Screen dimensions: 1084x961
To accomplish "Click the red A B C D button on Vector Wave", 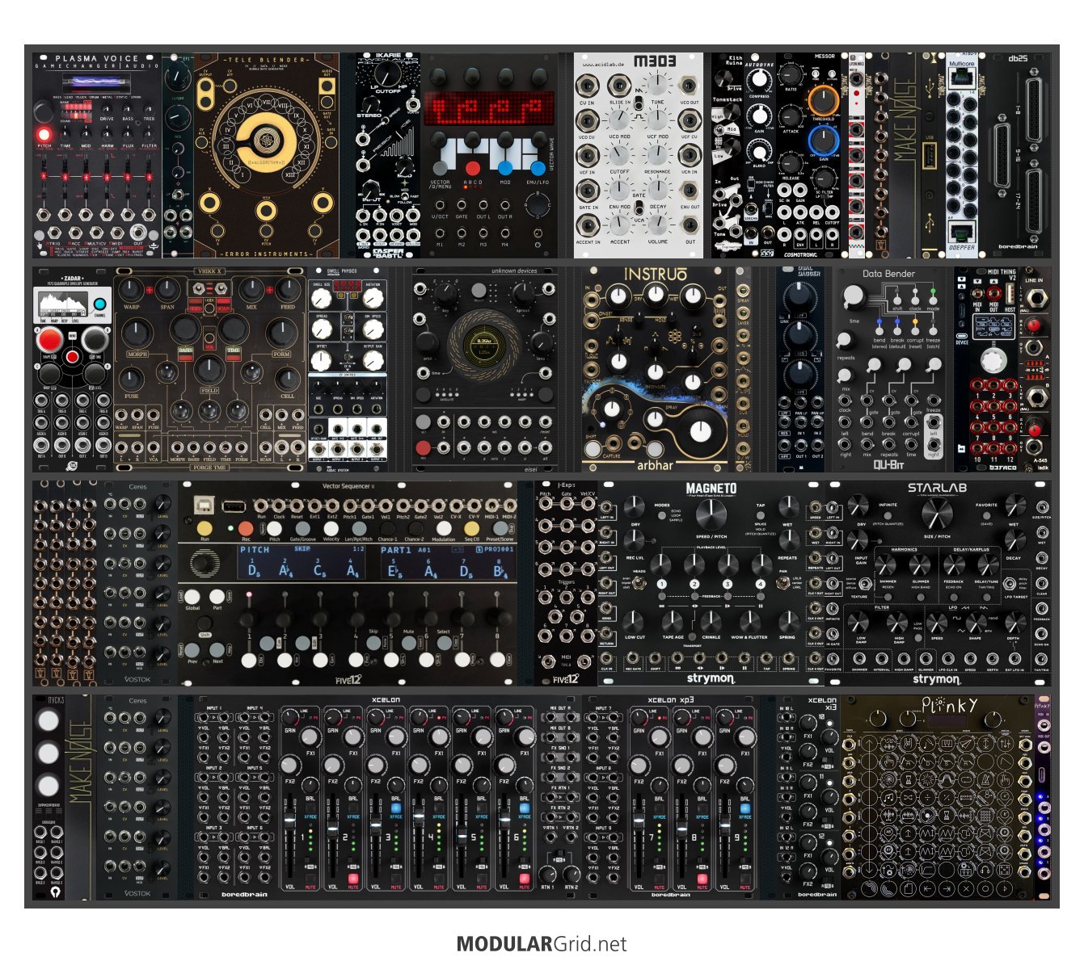I will click(x=473, y=168).
